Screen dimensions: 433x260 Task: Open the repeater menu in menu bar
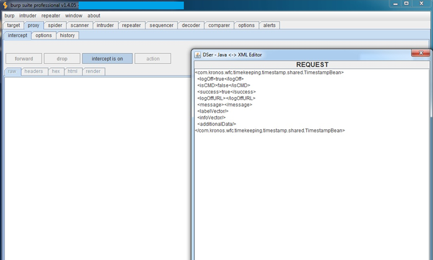coord(51,15)
